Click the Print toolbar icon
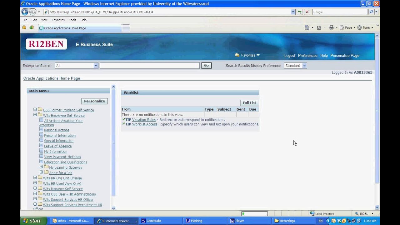This screenshot has height=225, width=400. coord(331,27)
